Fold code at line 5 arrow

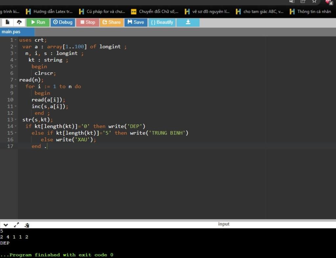pos(15,66)
